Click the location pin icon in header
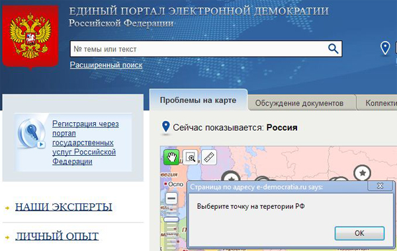The width and height of the screenshot is (397, 251). 385,48
